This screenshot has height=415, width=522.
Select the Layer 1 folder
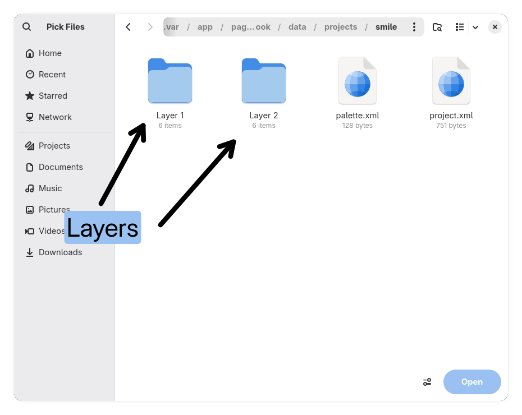(170, 93)
